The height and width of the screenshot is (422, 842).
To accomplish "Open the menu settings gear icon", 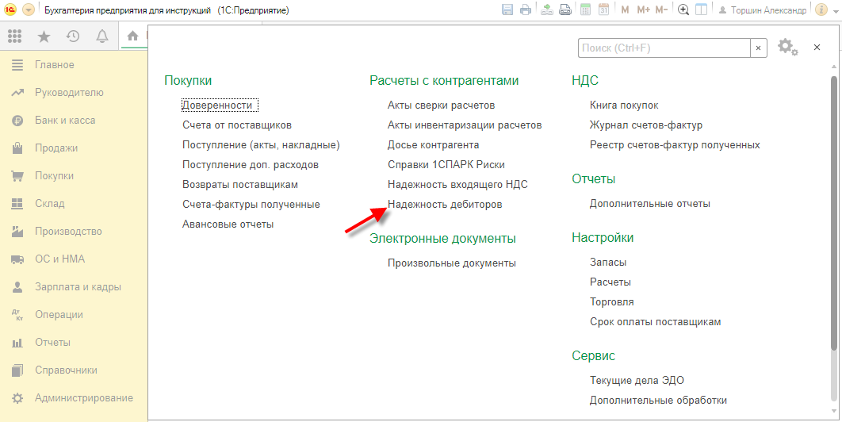I will (788, 48).
